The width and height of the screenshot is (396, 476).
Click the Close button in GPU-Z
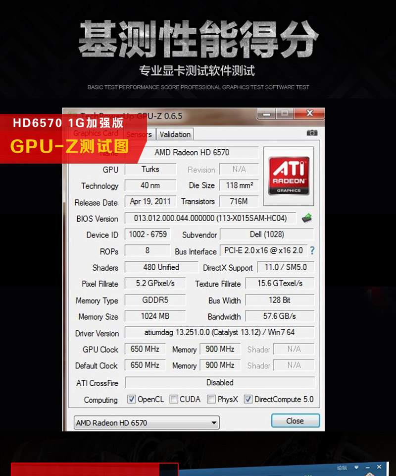pyautogui.click(x=296, y=421)
